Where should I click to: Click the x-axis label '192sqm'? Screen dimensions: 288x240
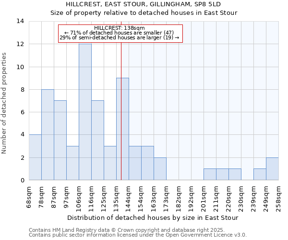click(191, 199)
